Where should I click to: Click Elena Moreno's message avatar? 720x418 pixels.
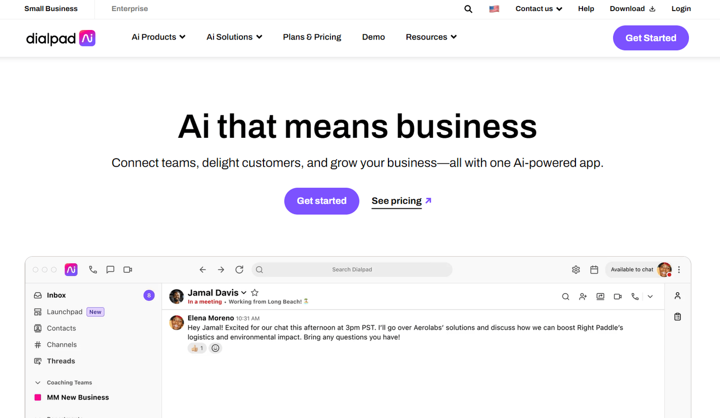coord(176,323)
